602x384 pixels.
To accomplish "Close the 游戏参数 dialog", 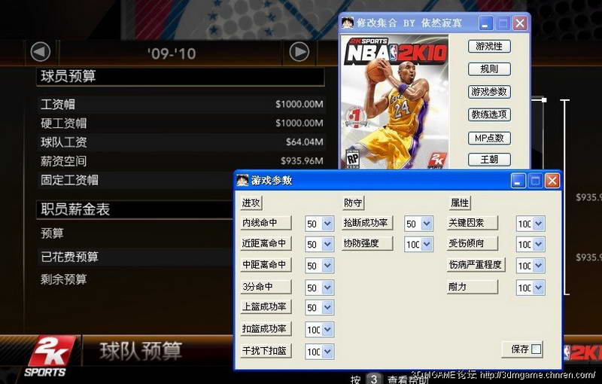I will tap(552, 181).
